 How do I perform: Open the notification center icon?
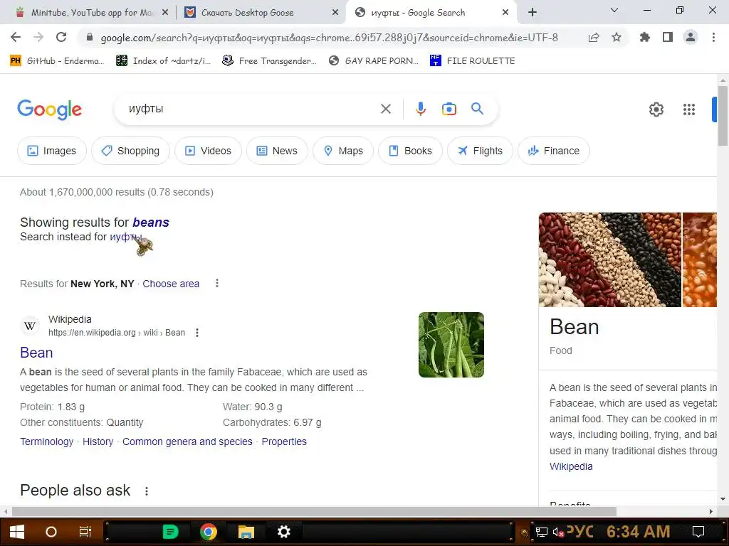click(x=698, y=532)
